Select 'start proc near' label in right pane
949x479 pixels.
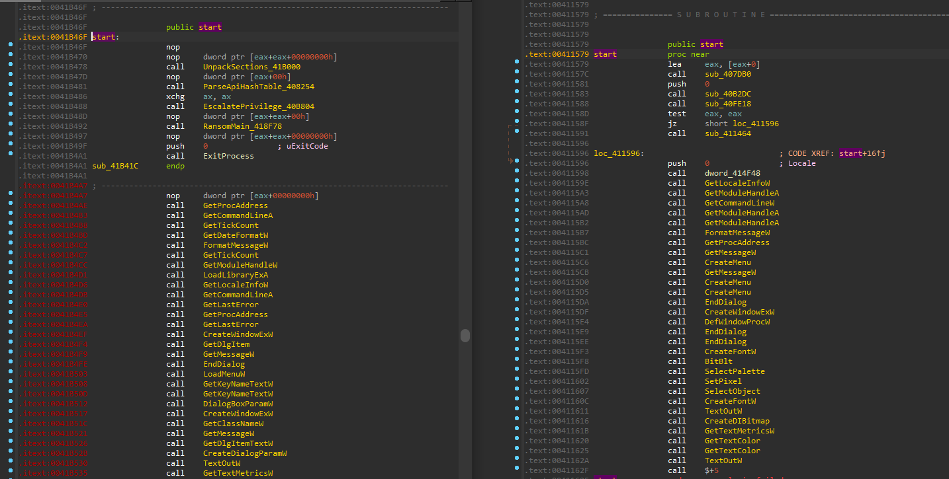tap(605, 54)
